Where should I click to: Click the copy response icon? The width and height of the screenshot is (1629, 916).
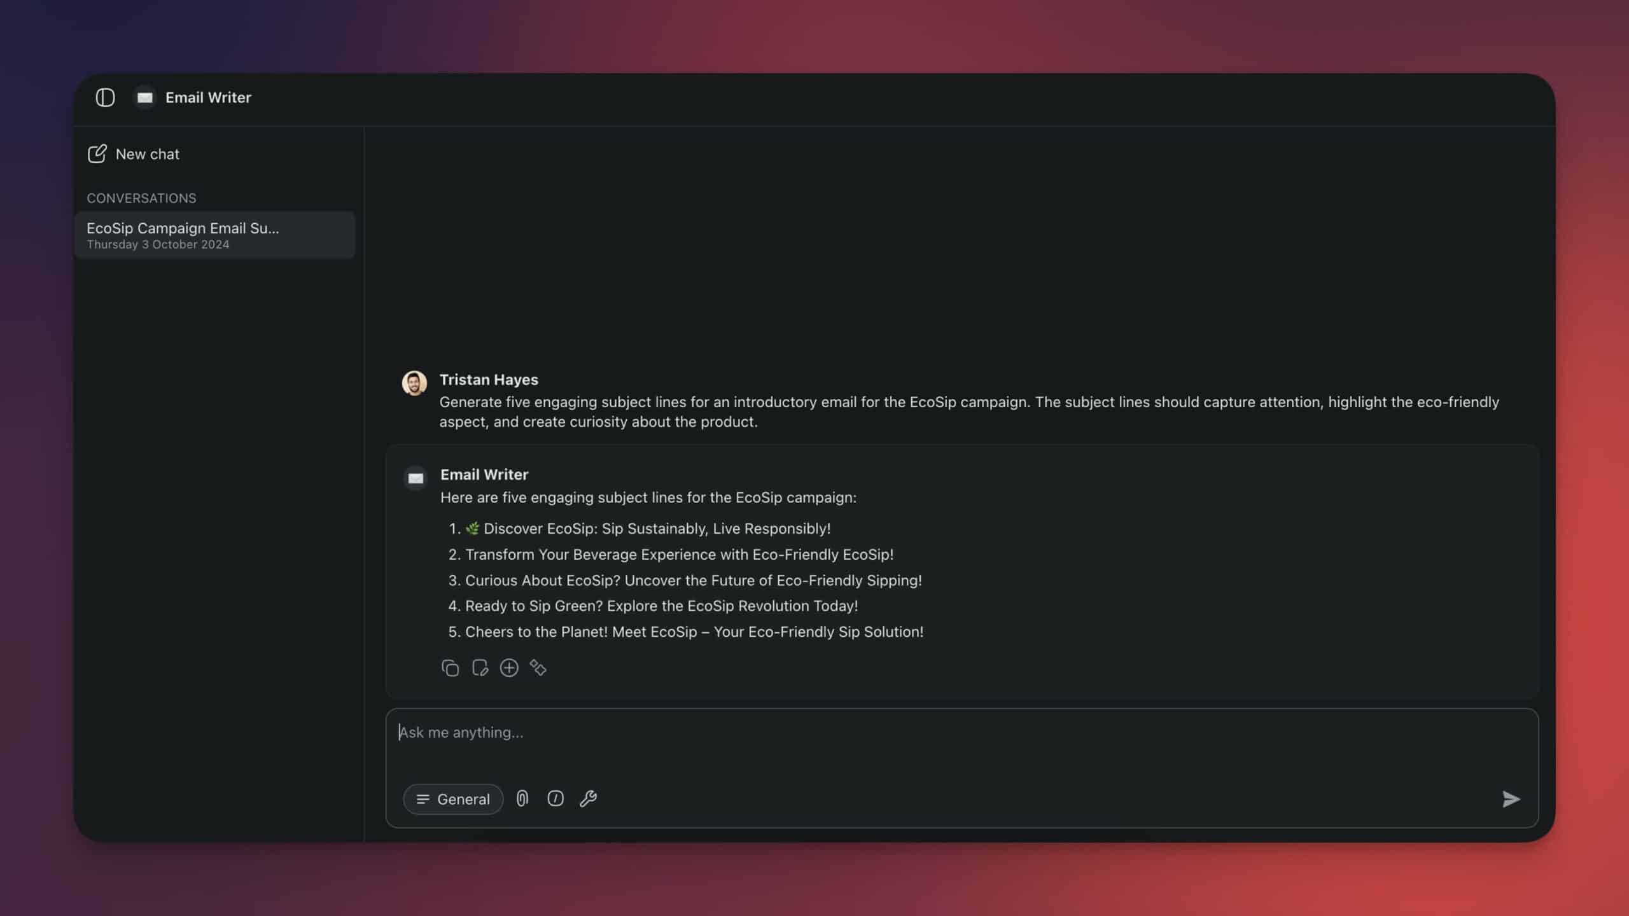pyautogui.click(x=449, y=668)
